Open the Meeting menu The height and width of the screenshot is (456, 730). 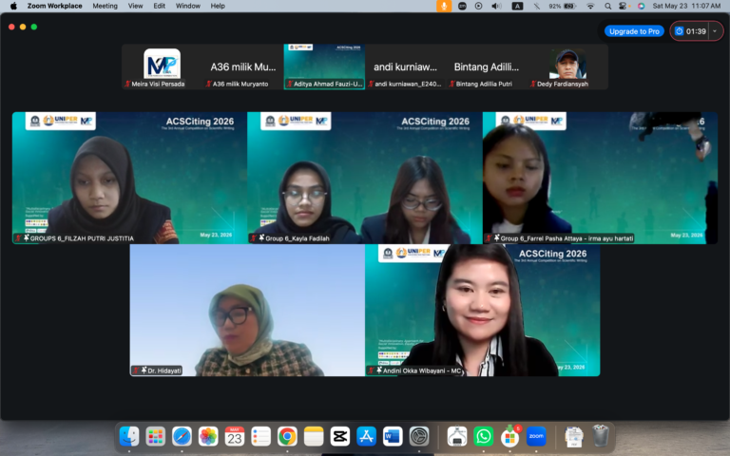[105, 6]
